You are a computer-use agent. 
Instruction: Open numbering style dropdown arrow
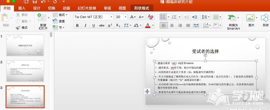[180, 17]
